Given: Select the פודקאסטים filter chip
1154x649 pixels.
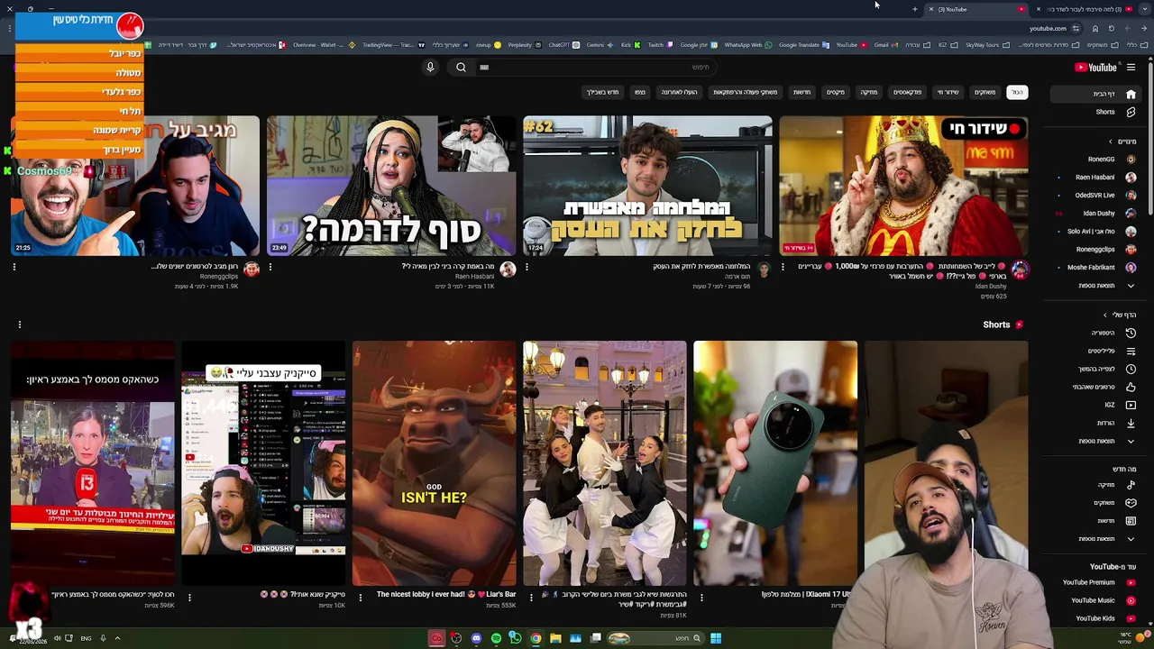Looking at the screenshot, I should tap(907, 92).
